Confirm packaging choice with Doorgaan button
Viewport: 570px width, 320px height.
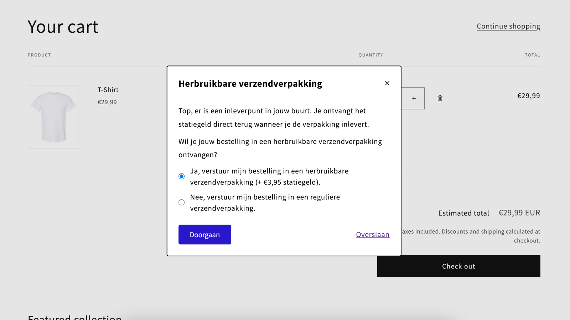tap(204, 234)
